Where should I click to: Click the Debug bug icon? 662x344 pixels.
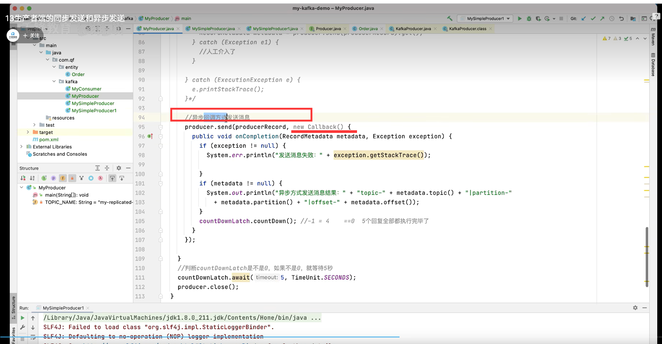[529, 18]
